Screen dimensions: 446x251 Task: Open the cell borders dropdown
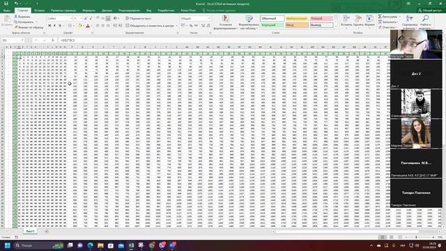74,26
